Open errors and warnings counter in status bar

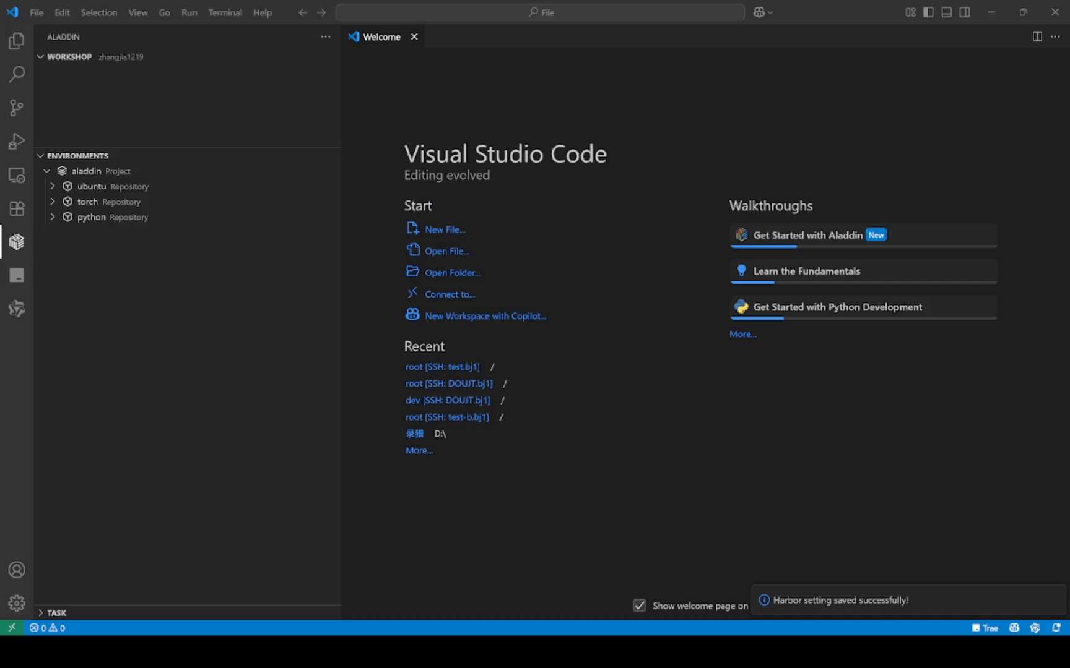pos(48,627)
